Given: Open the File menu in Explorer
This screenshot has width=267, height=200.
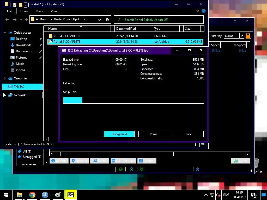Looking at the screenshot, I should 9,11.
